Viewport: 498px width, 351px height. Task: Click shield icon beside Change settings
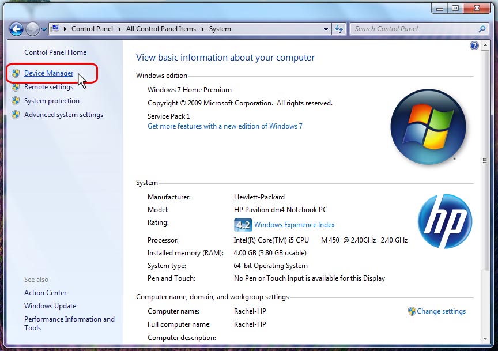pos(412,311)
